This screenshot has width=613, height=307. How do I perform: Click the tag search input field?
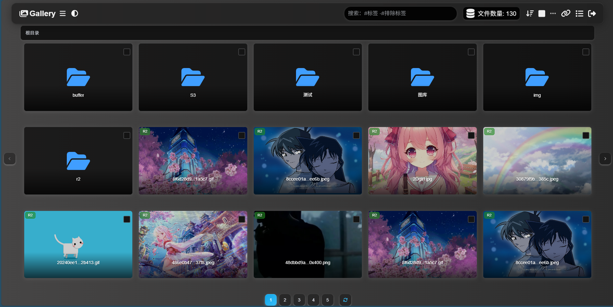click(x=400, y=14)
